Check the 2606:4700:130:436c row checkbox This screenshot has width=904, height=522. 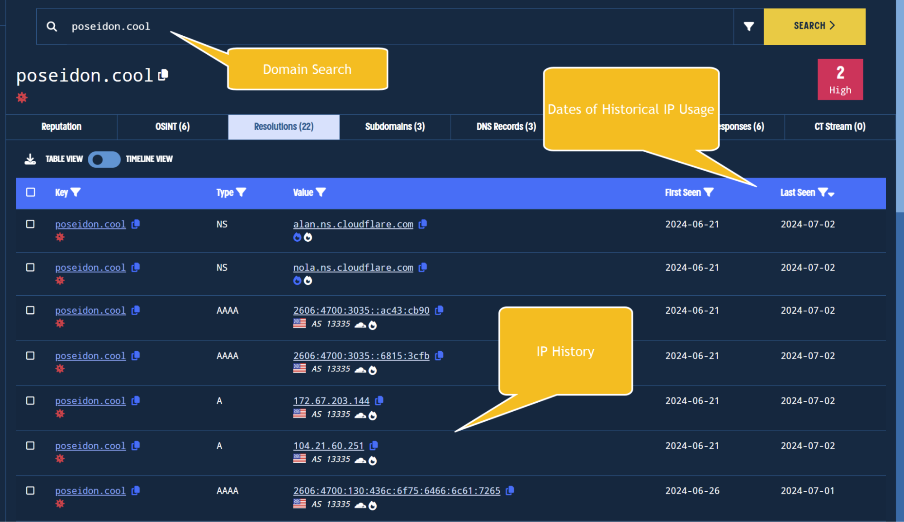click(x=30, y=491)
